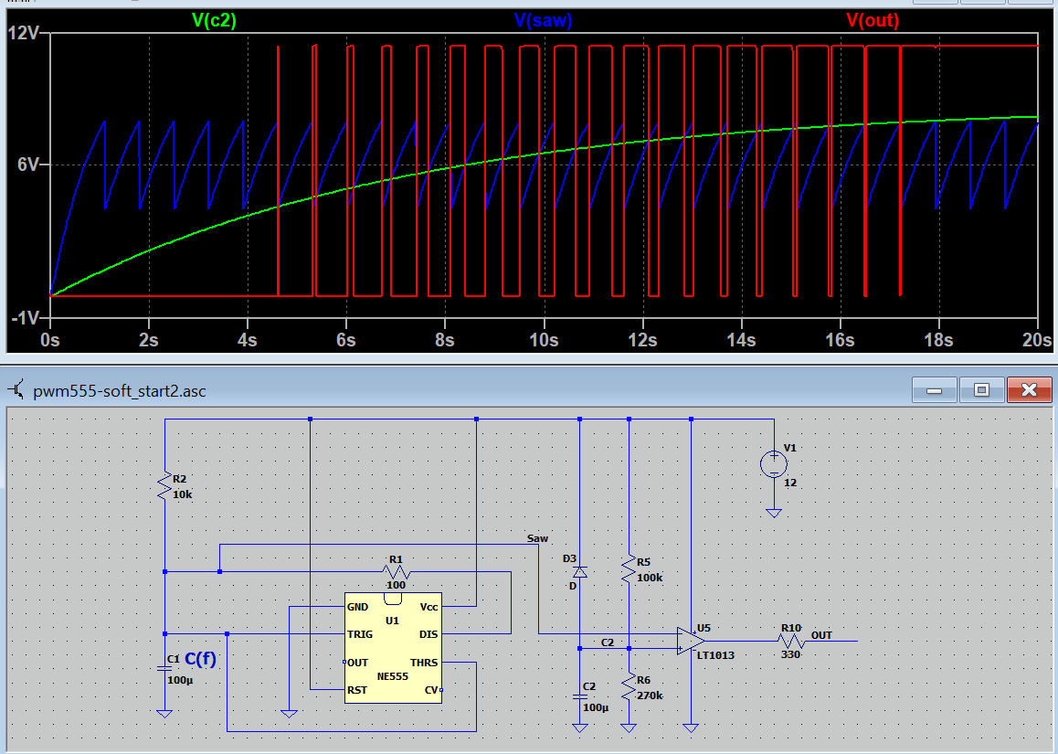Click the schematic window title icon
Image resolution: width=1058 pixels, height=754 pixels.
click(16, 390)
